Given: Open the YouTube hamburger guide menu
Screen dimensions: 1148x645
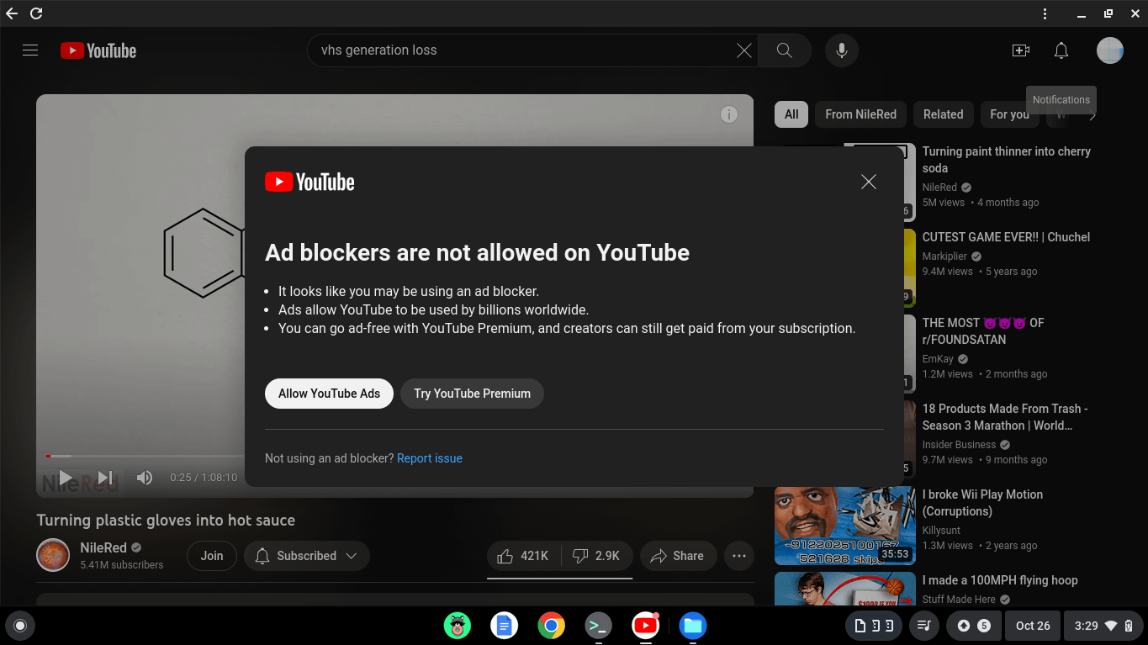Looking at the screenshot, I should 30,50.
